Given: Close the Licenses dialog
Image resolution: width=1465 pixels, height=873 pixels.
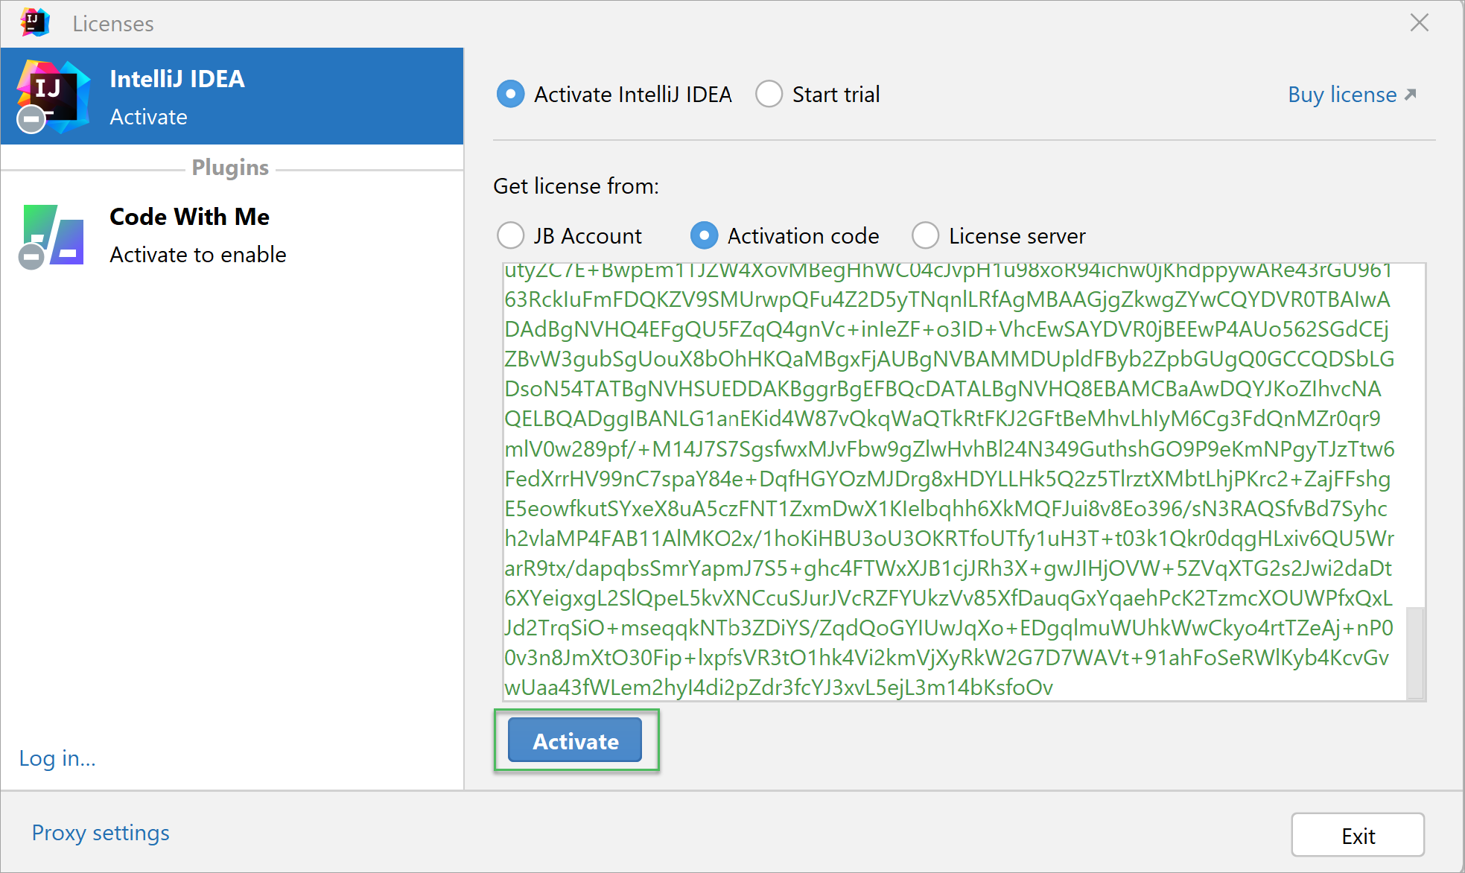Looking at the screenshot, I should (1419, 23).
